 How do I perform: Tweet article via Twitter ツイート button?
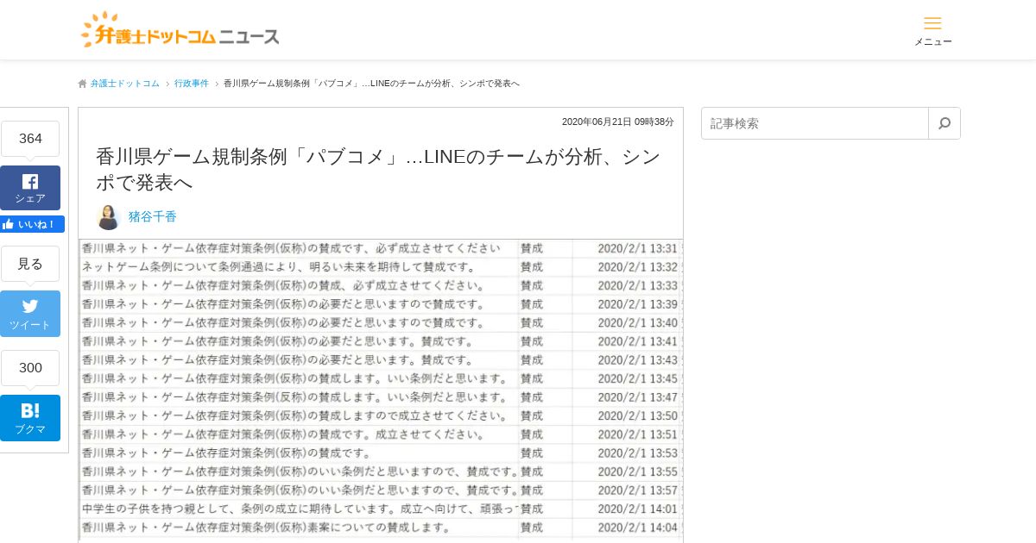(30, 314)
